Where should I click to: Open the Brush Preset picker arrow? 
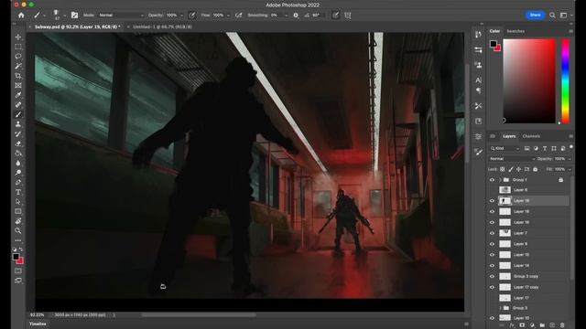click(x=65, y=16)
